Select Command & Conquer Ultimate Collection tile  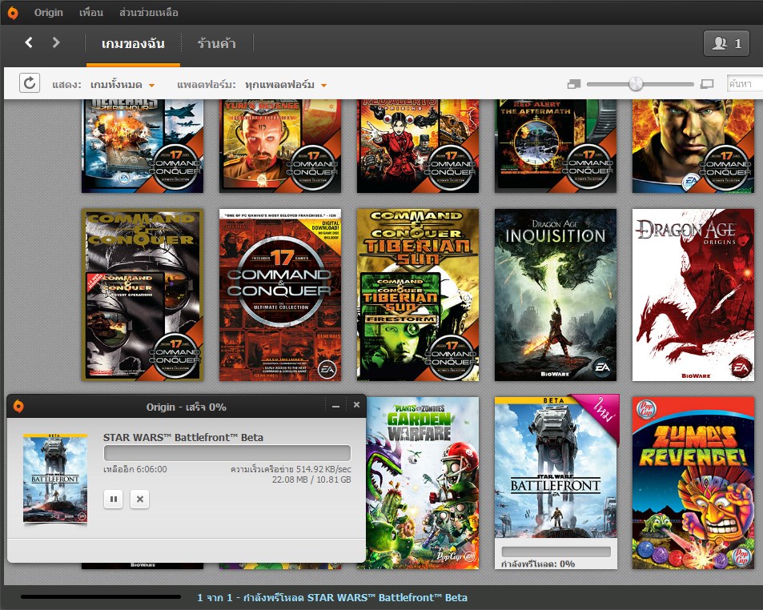279,295
